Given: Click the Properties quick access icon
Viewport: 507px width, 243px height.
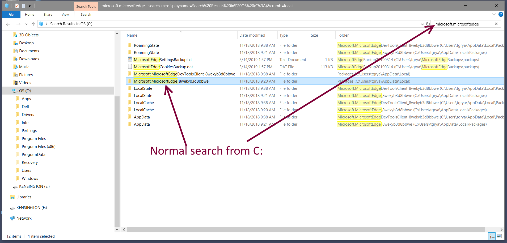Looking at the screenshot, I should pos(17,6).
